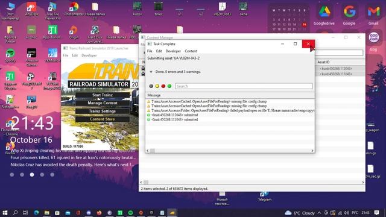Toggle the red errors filter dot
Viewport: 386px width, 217px height.
click(163, 86)
